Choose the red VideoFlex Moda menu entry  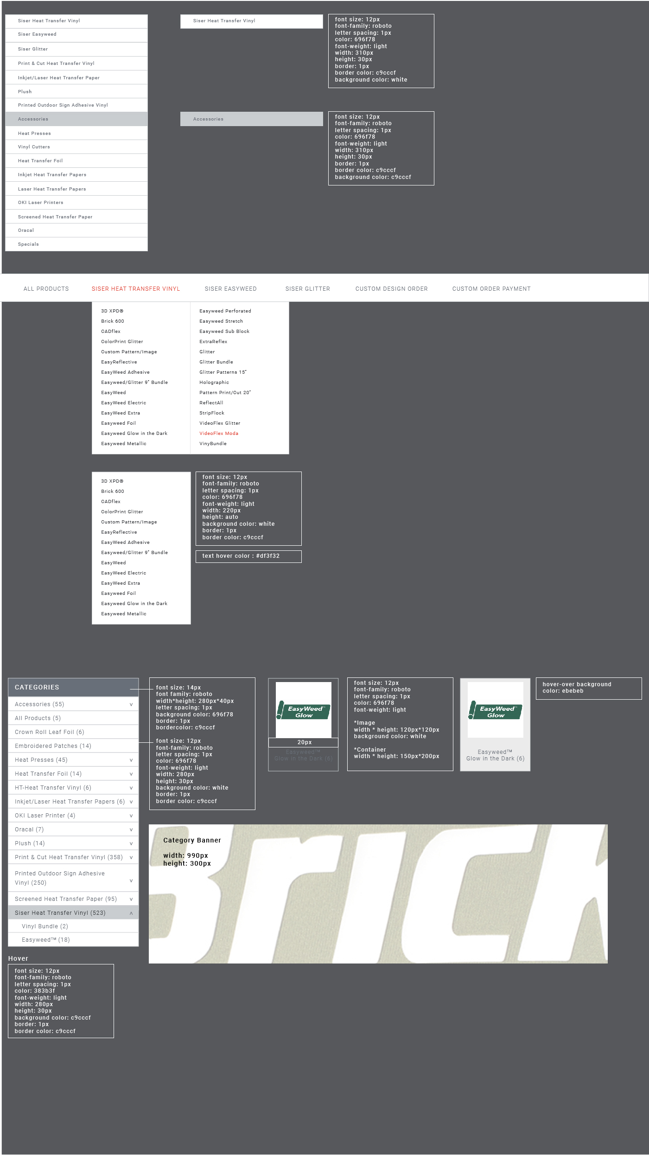(219, 434)
